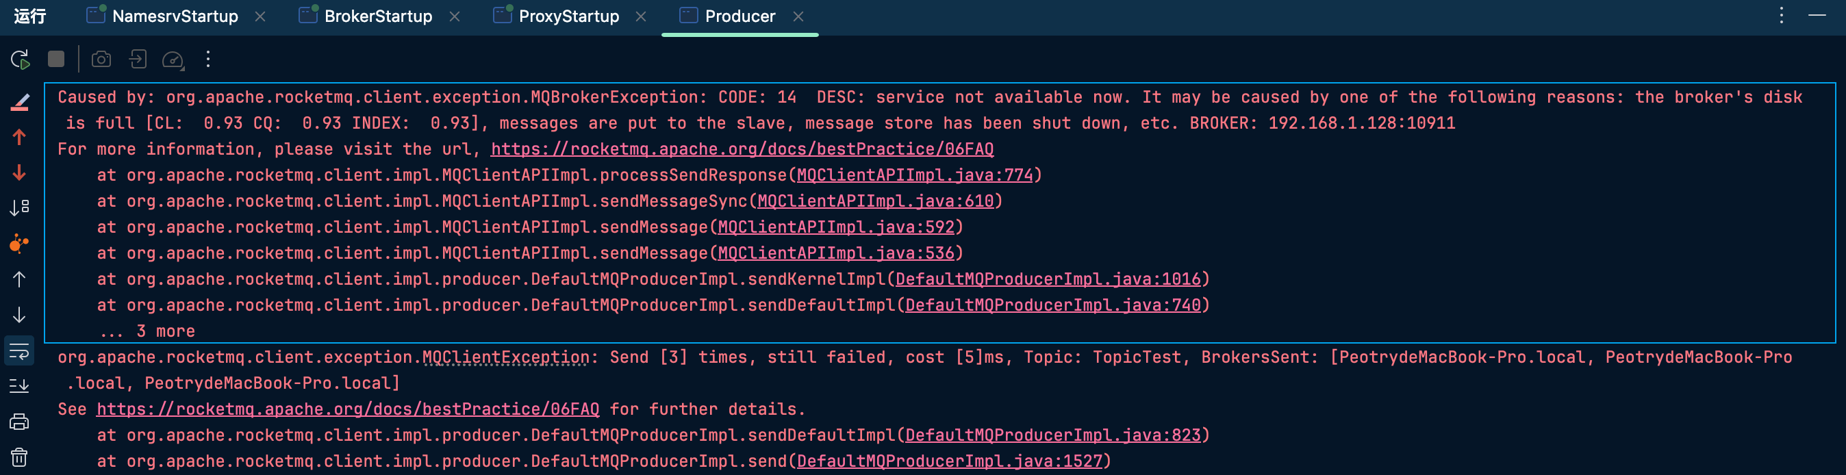Viewport: 1846px width, 475px height.
Task: Switch to the BrokerStartup tab
Action: 378,16
